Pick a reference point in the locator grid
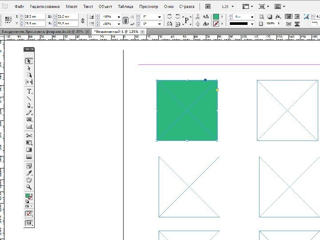 [8, 20]
